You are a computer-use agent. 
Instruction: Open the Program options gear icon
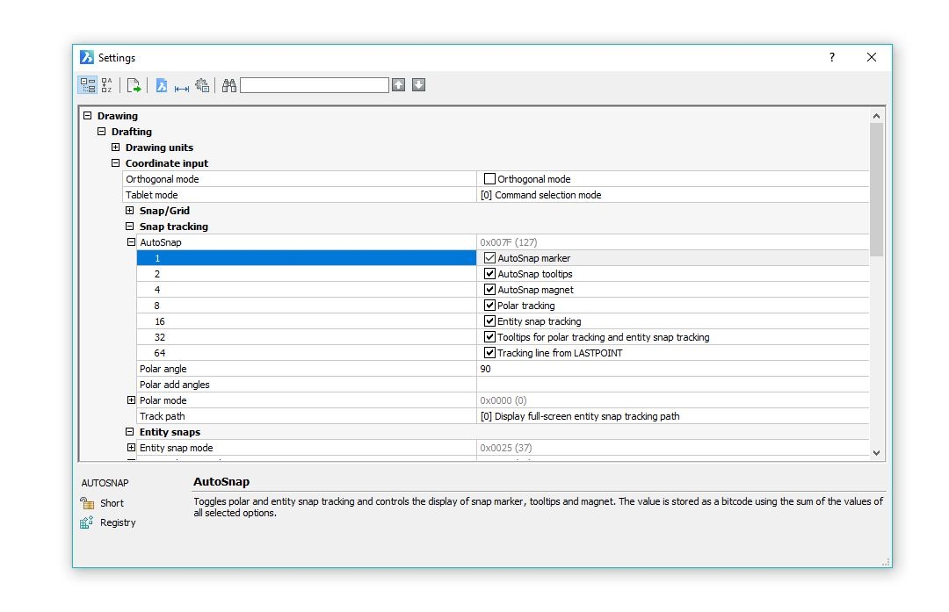click(202, 85)
